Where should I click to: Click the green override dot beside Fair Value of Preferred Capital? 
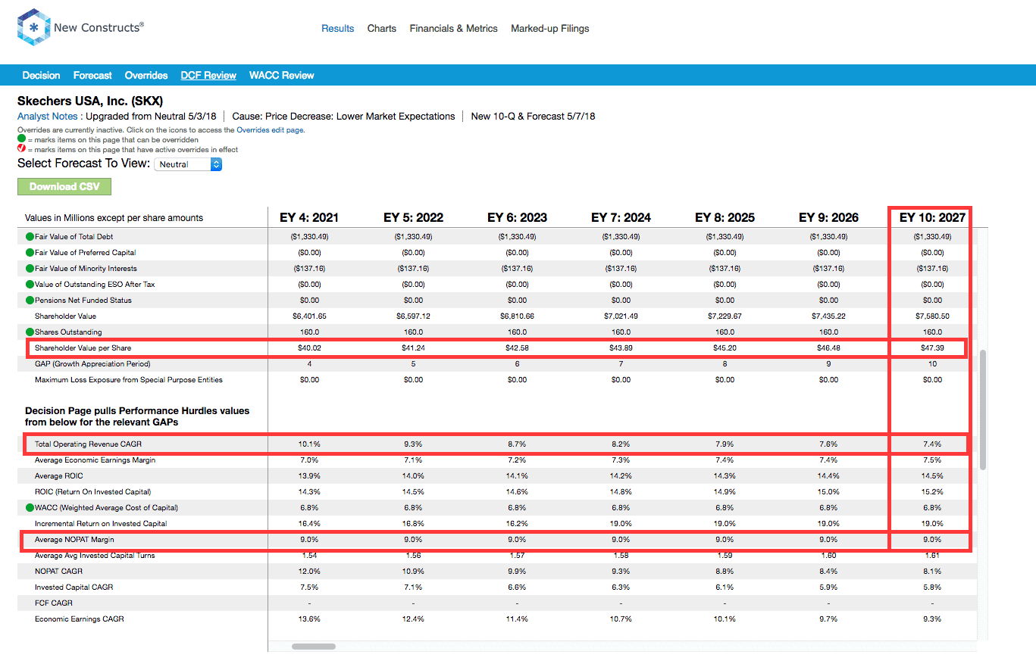(x=30, y=253)
